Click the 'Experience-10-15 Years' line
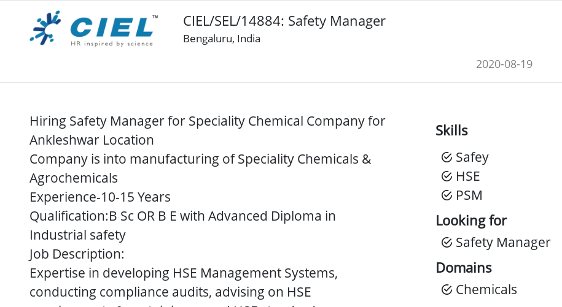Image resolution: width=562 pixels, height=307 pixels. tap(100, 197)
